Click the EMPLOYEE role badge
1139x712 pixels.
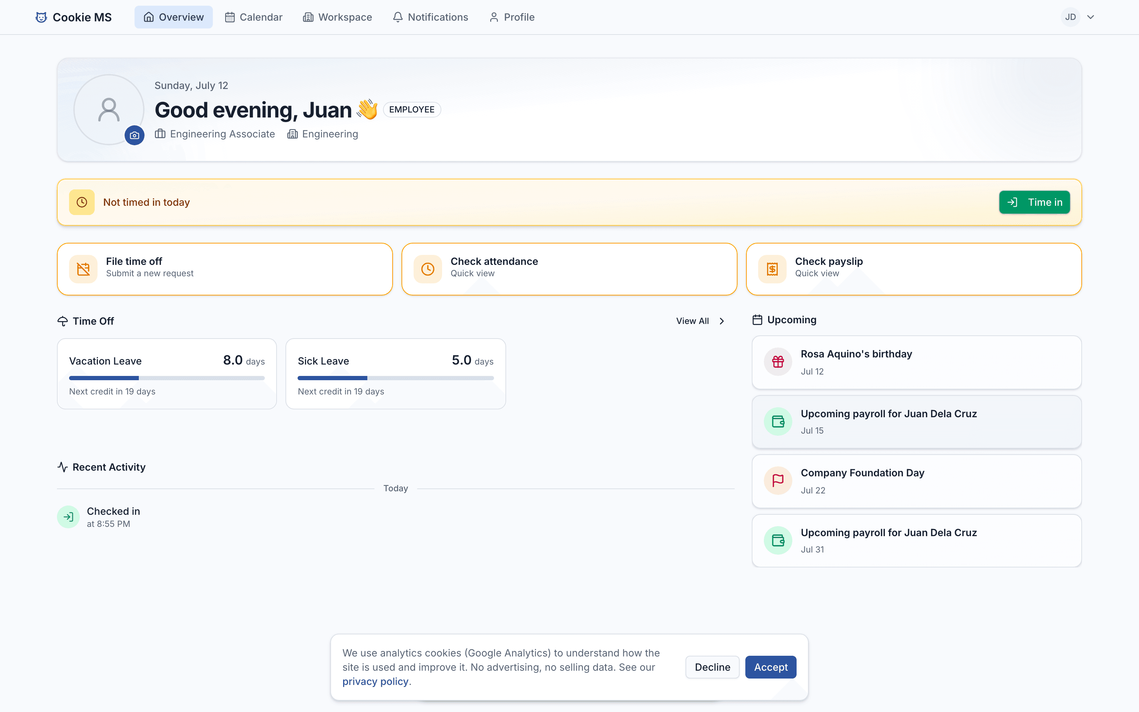tap(412, 110)
